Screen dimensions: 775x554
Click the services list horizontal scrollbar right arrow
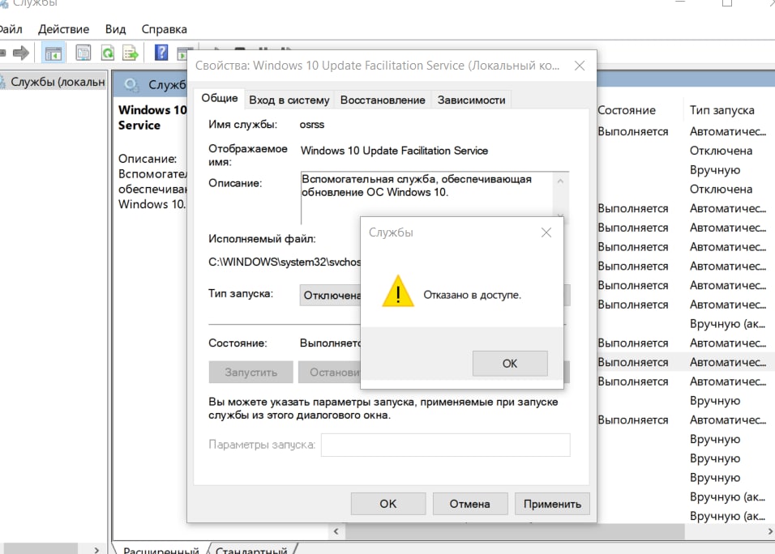point(769,531)
